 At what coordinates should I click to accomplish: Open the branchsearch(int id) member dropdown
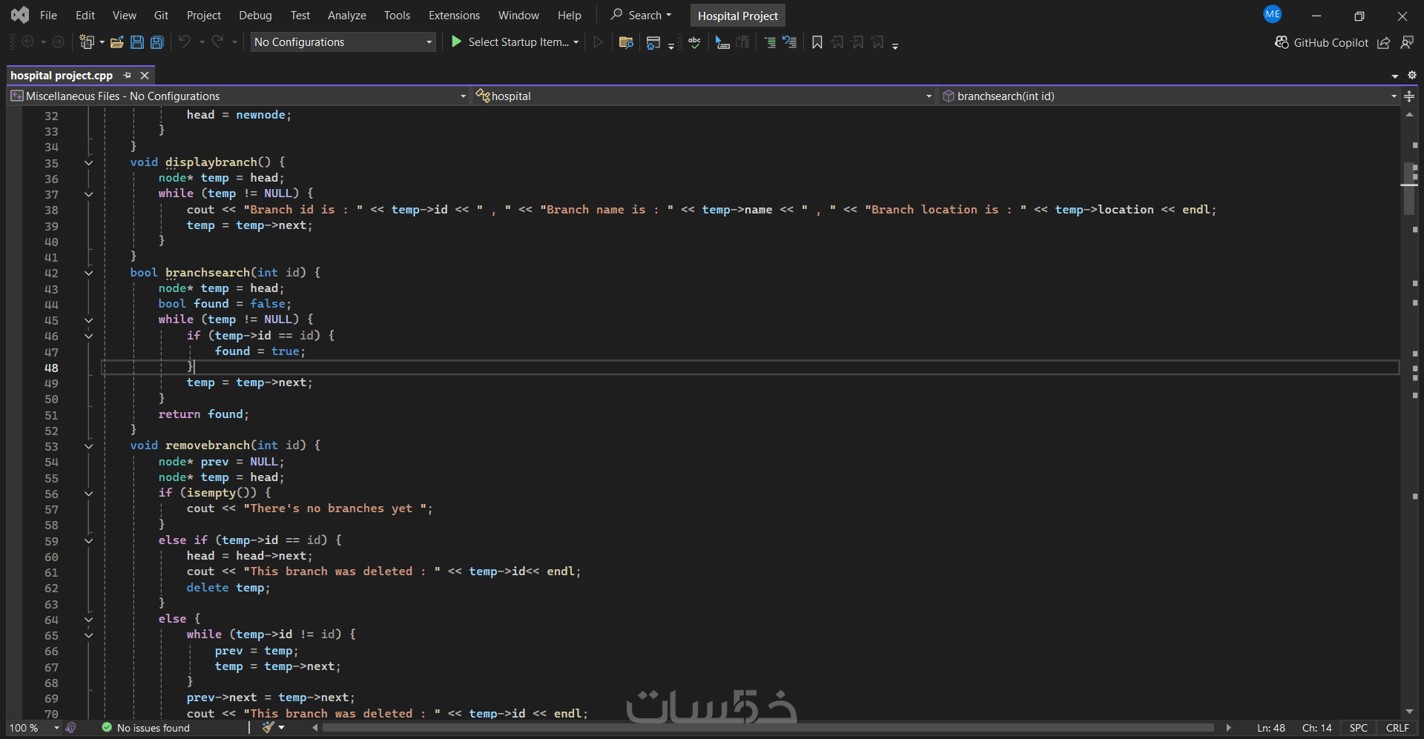pyautogui.click(x=1168, y=96)
